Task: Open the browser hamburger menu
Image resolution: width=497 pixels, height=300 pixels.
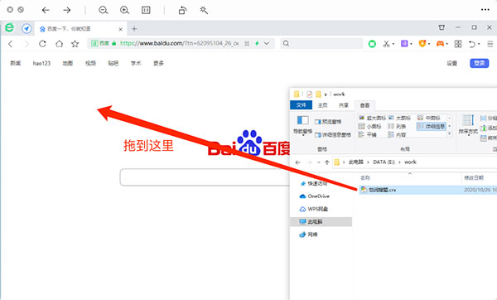Action: 490,44
